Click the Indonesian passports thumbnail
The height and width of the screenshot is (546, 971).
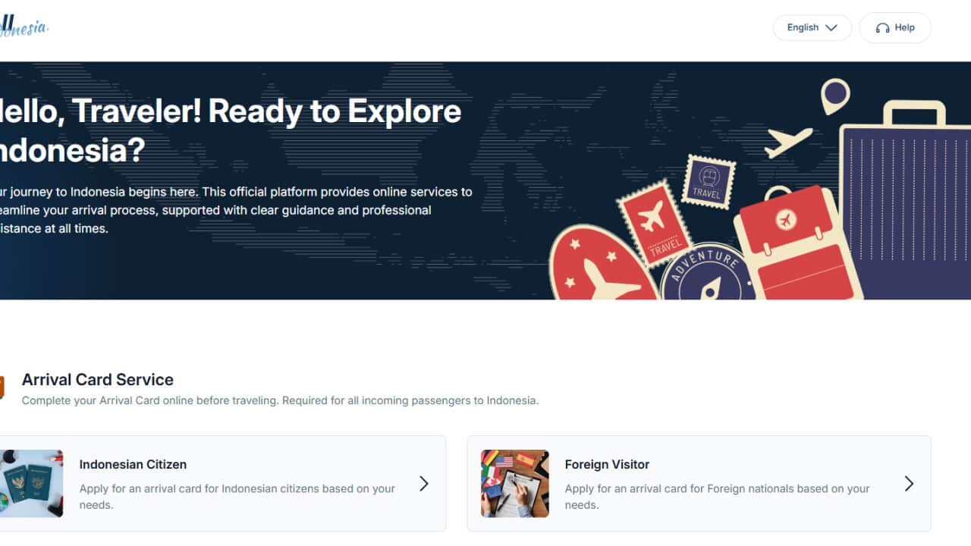click(31, 484)
